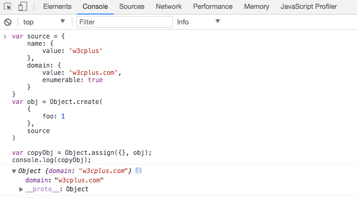Viewport: 357px width, 198px height.
Task: Select the Console tab
Action: [95, 7]
